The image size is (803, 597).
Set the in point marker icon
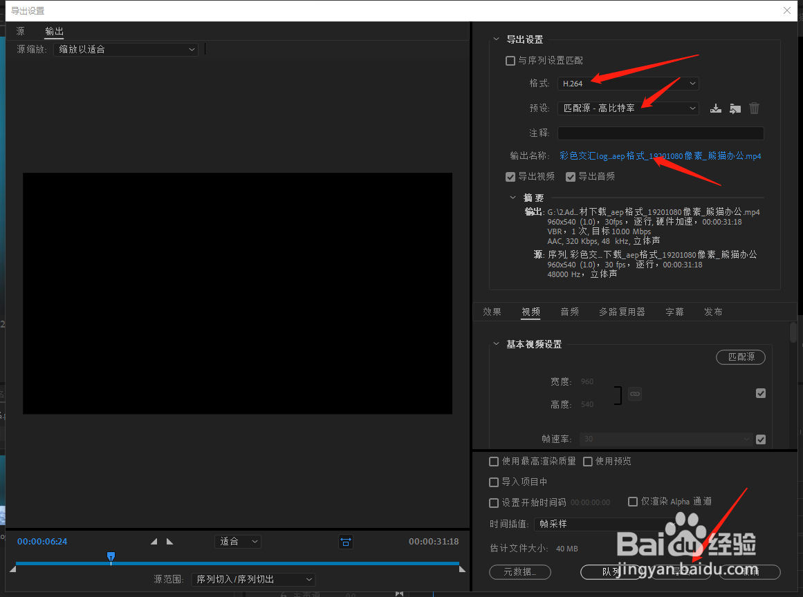[x=154, y=541]
